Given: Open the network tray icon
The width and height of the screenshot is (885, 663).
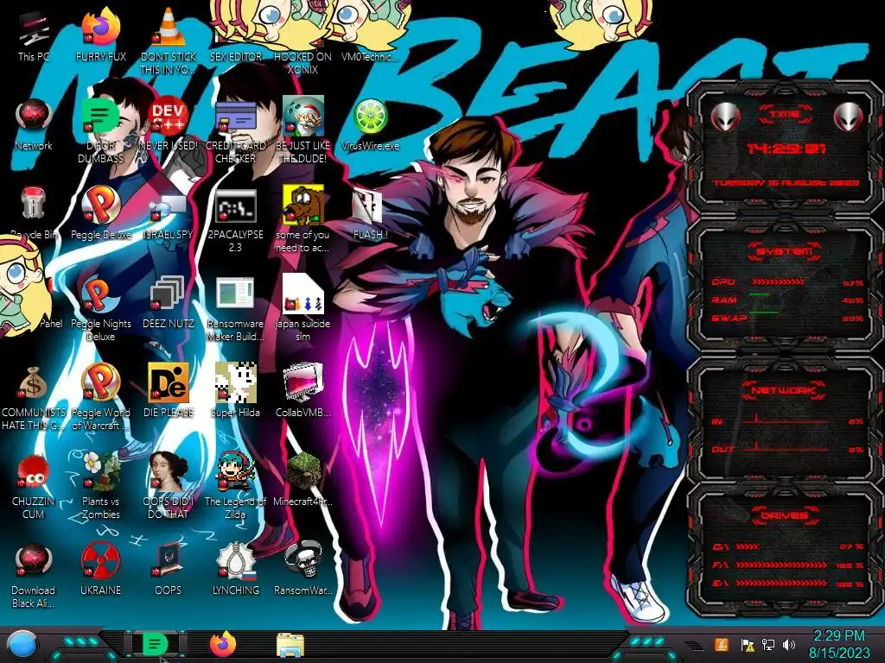Looking at the screenshot, I should point(768,644).
